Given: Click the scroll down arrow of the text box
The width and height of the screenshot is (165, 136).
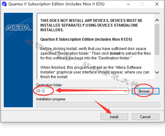Looking at the screenshot, I should click(x=157, y=72).
